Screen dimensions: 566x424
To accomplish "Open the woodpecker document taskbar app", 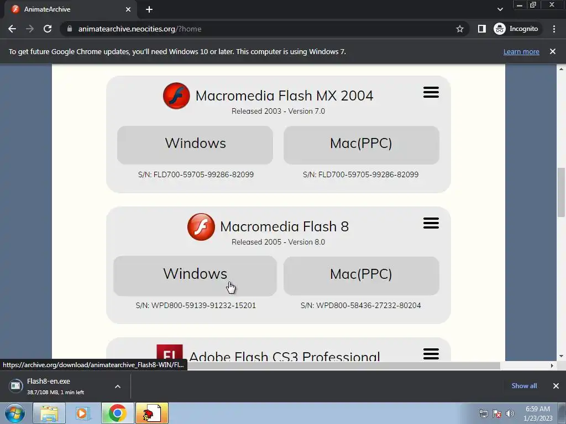I will [x=152, y=413].
